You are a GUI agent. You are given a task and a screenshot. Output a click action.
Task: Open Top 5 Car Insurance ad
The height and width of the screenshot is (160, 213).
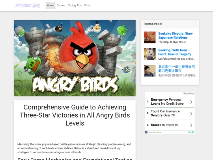click(165, 113)
